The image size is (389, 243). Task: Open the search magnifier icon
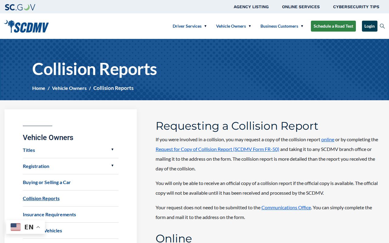click(382, 26)
